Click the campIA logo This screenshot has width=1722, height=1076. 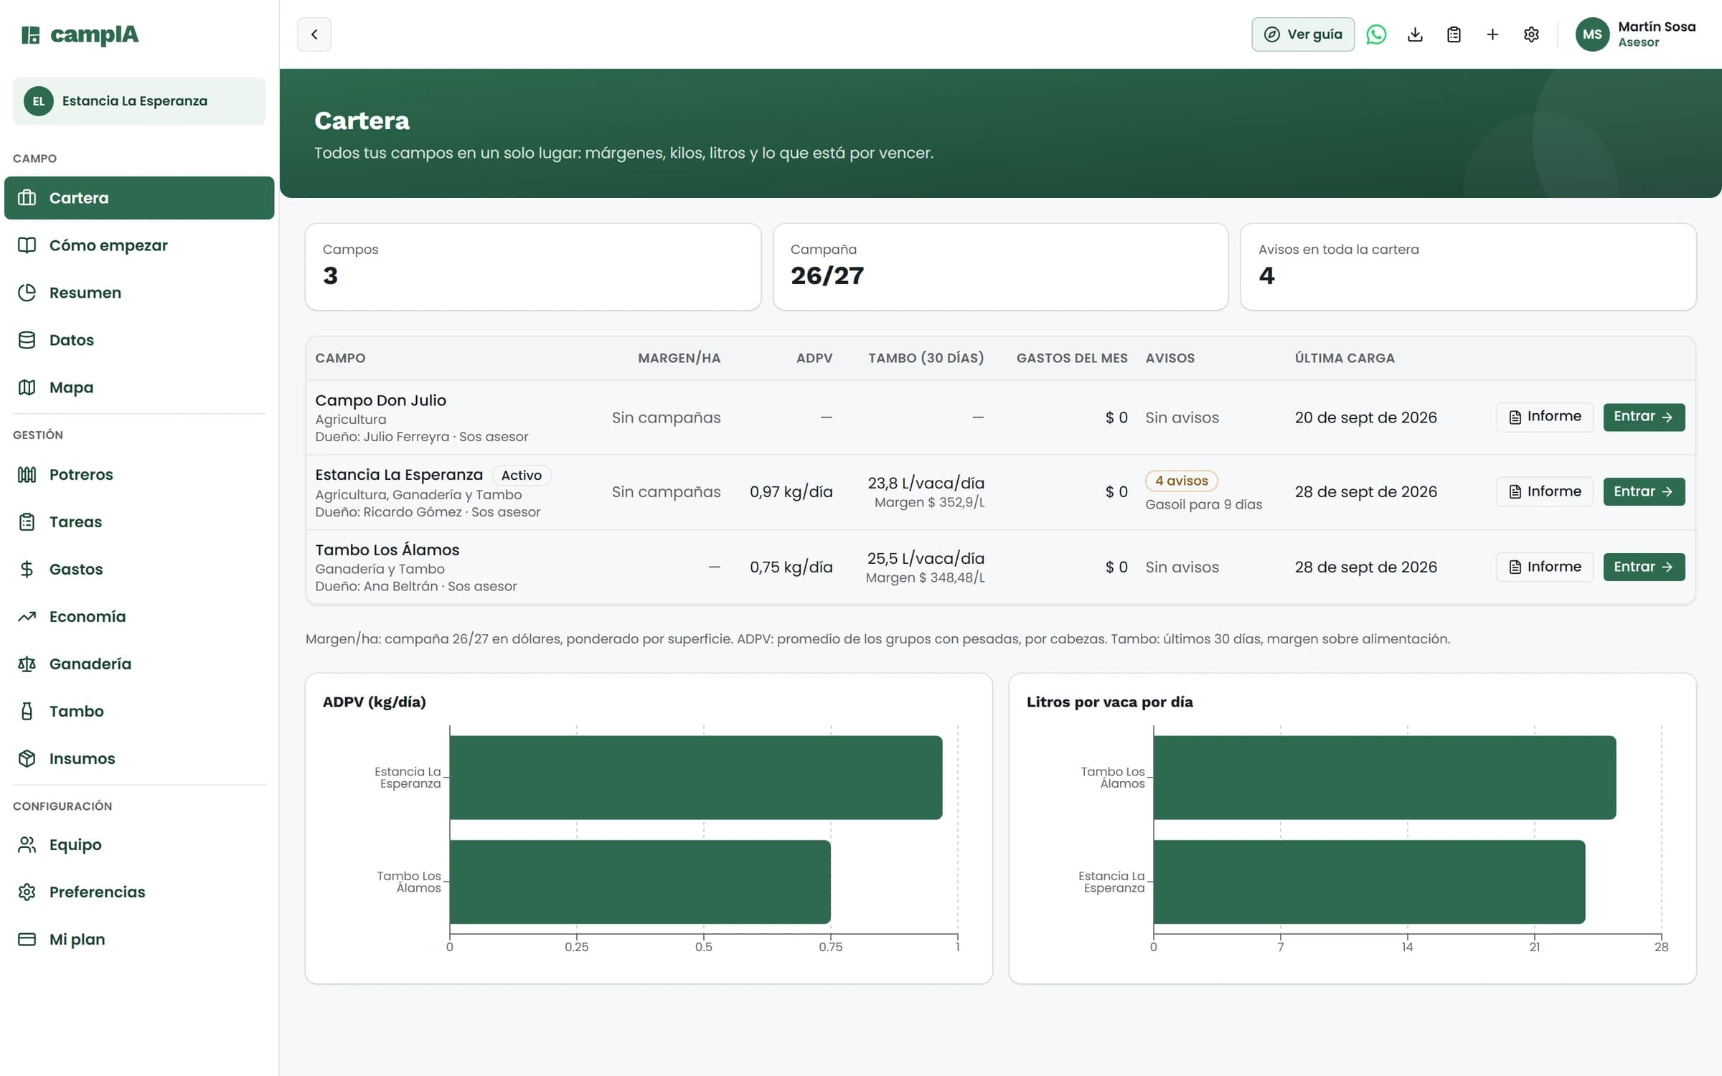point(80,34)
